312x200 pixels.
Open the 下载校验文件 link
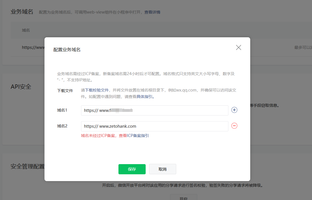pos(97,90)
